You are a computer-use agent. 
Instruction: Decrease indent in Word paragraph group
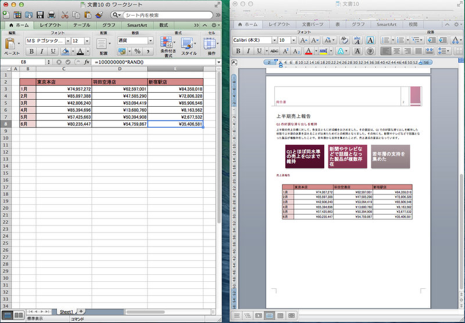(431, 40)
